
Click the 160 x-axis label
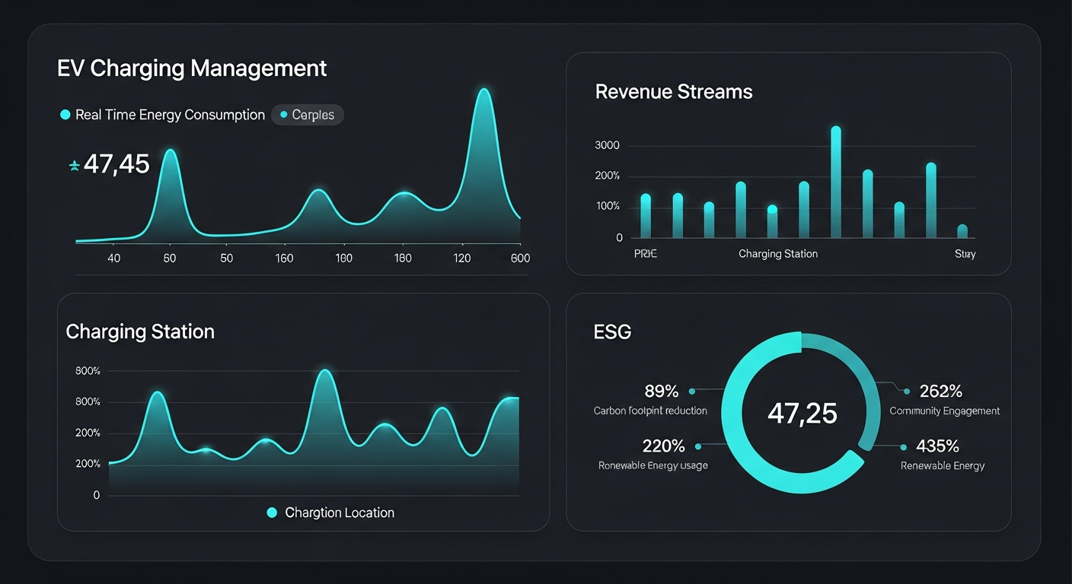pos(284,259)
